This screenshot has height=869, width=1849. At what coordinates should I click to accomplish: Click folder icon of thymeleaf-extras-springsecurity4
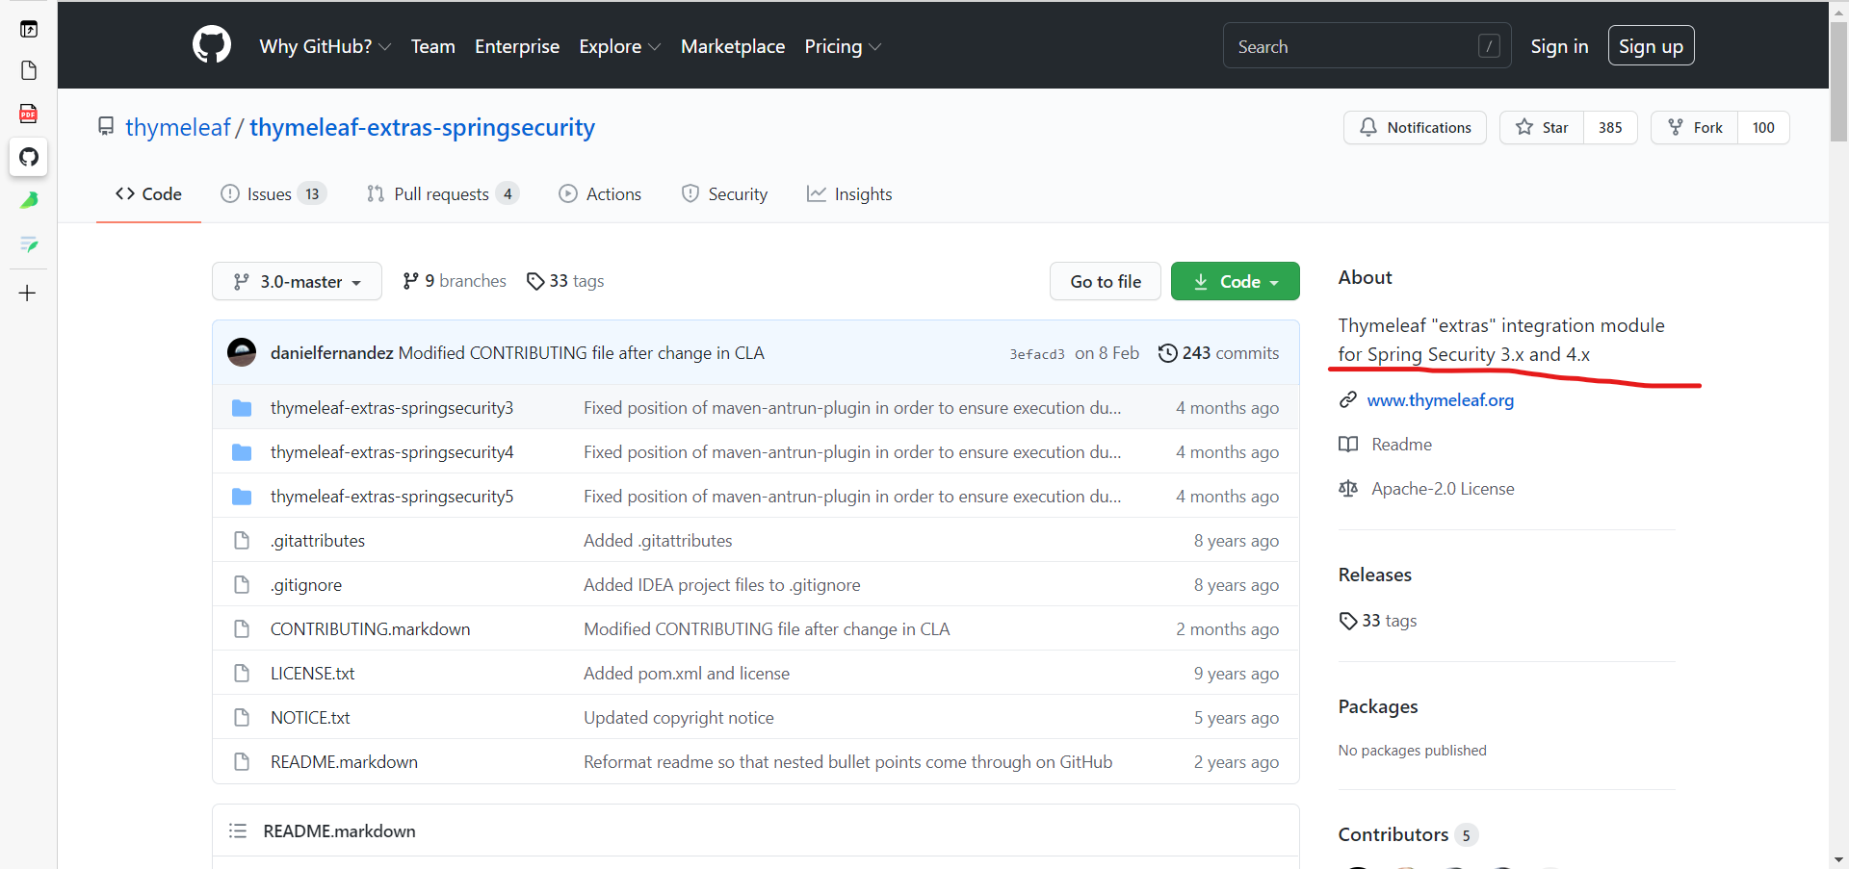tap(242, 452)
